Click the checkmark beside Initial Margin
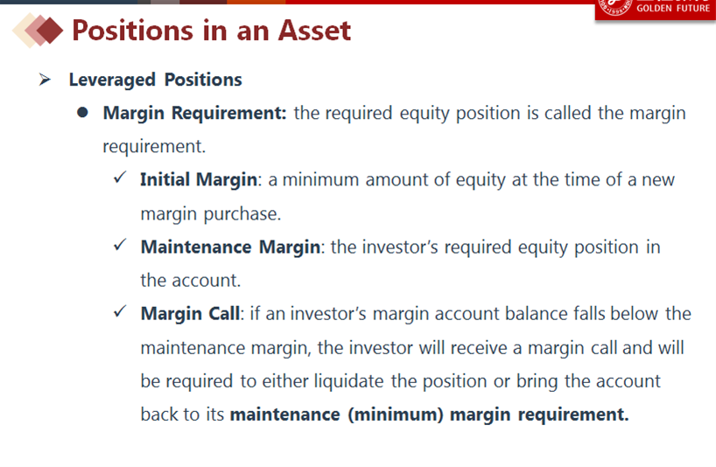 tap(122, 178)
